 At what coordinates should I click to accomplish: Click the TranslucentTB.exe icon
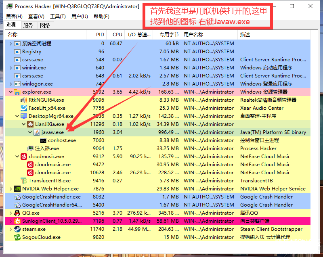[x=24, y=181]
